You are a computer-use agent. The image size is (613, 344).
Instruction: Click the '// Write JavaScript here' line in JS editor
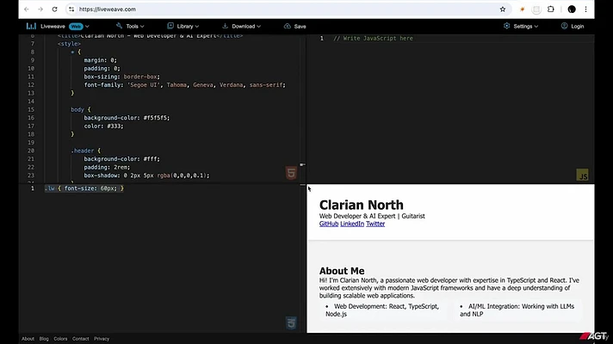tap(373, 38)
